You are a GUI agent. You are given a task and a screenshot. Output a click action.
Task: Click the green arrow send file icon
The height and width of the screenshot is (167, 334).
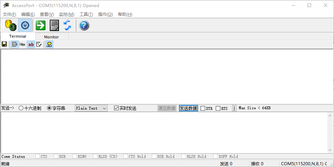coord(41,25)
